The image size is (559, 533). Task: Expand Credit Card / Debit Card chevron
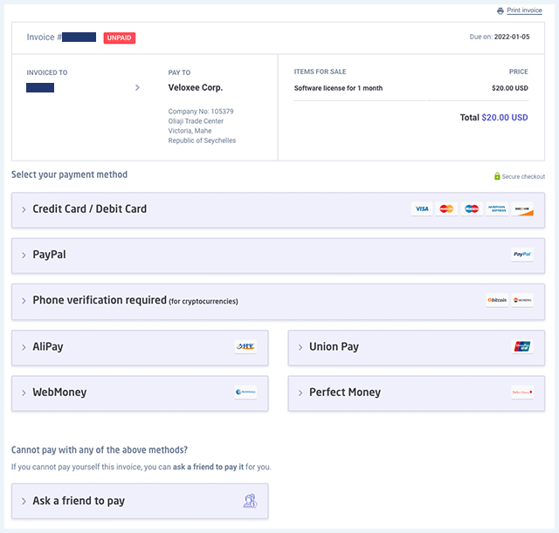[24, 209]
